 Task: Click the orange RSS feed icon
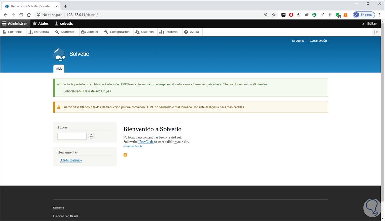125,155
